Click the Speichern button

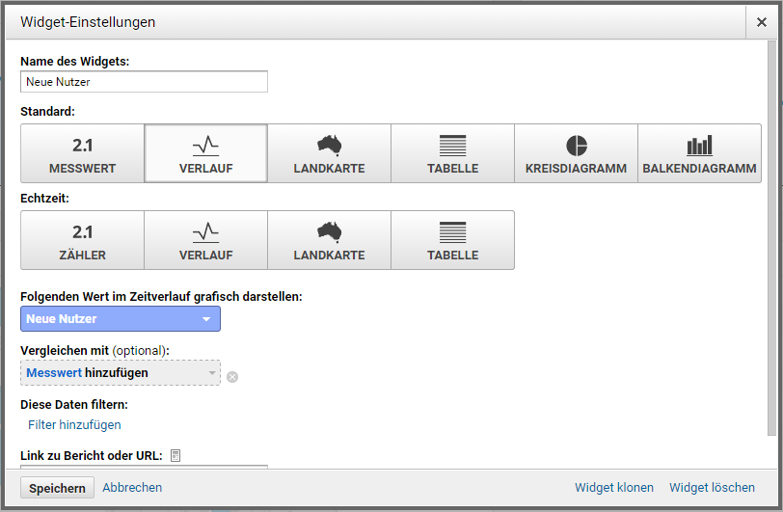pos(57,488)
